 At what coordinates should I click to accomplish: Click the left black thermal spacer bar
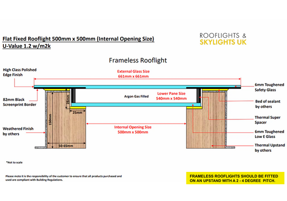pos(73,95)
